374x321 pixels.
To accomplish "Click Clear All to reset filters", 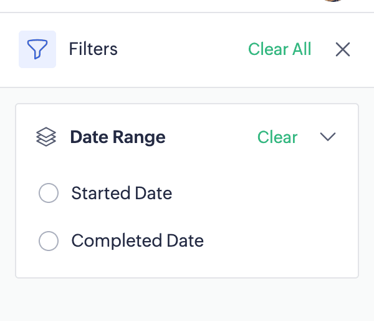I will 279,49.
